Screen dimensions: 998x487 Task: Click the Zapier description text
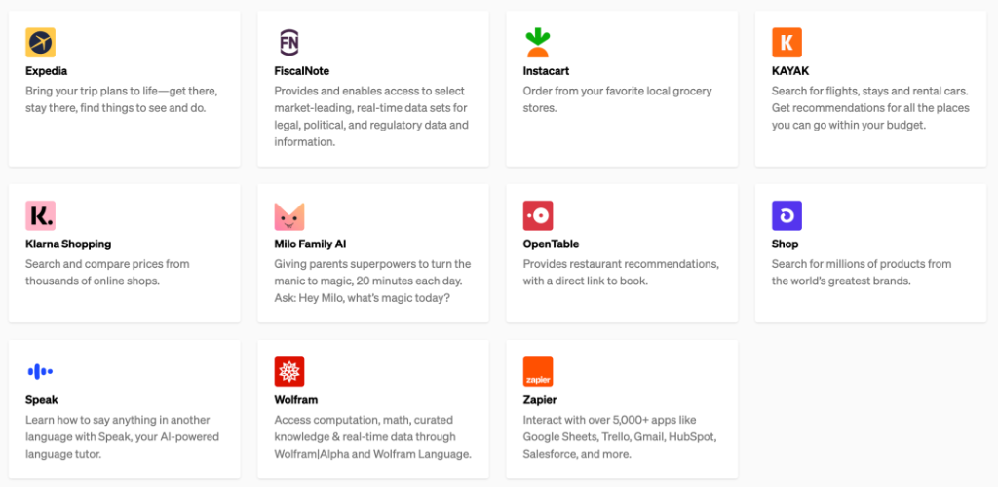pyautogui.click(x=619, y=437)
